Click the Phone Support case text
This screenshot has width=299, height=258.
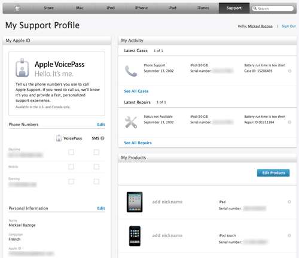pyautogui.click(x=154, y=65)
